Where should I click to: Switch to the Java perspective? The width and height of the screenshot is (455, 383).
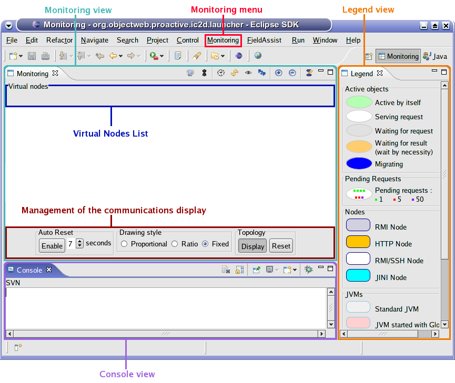click(x=434, y=56)
